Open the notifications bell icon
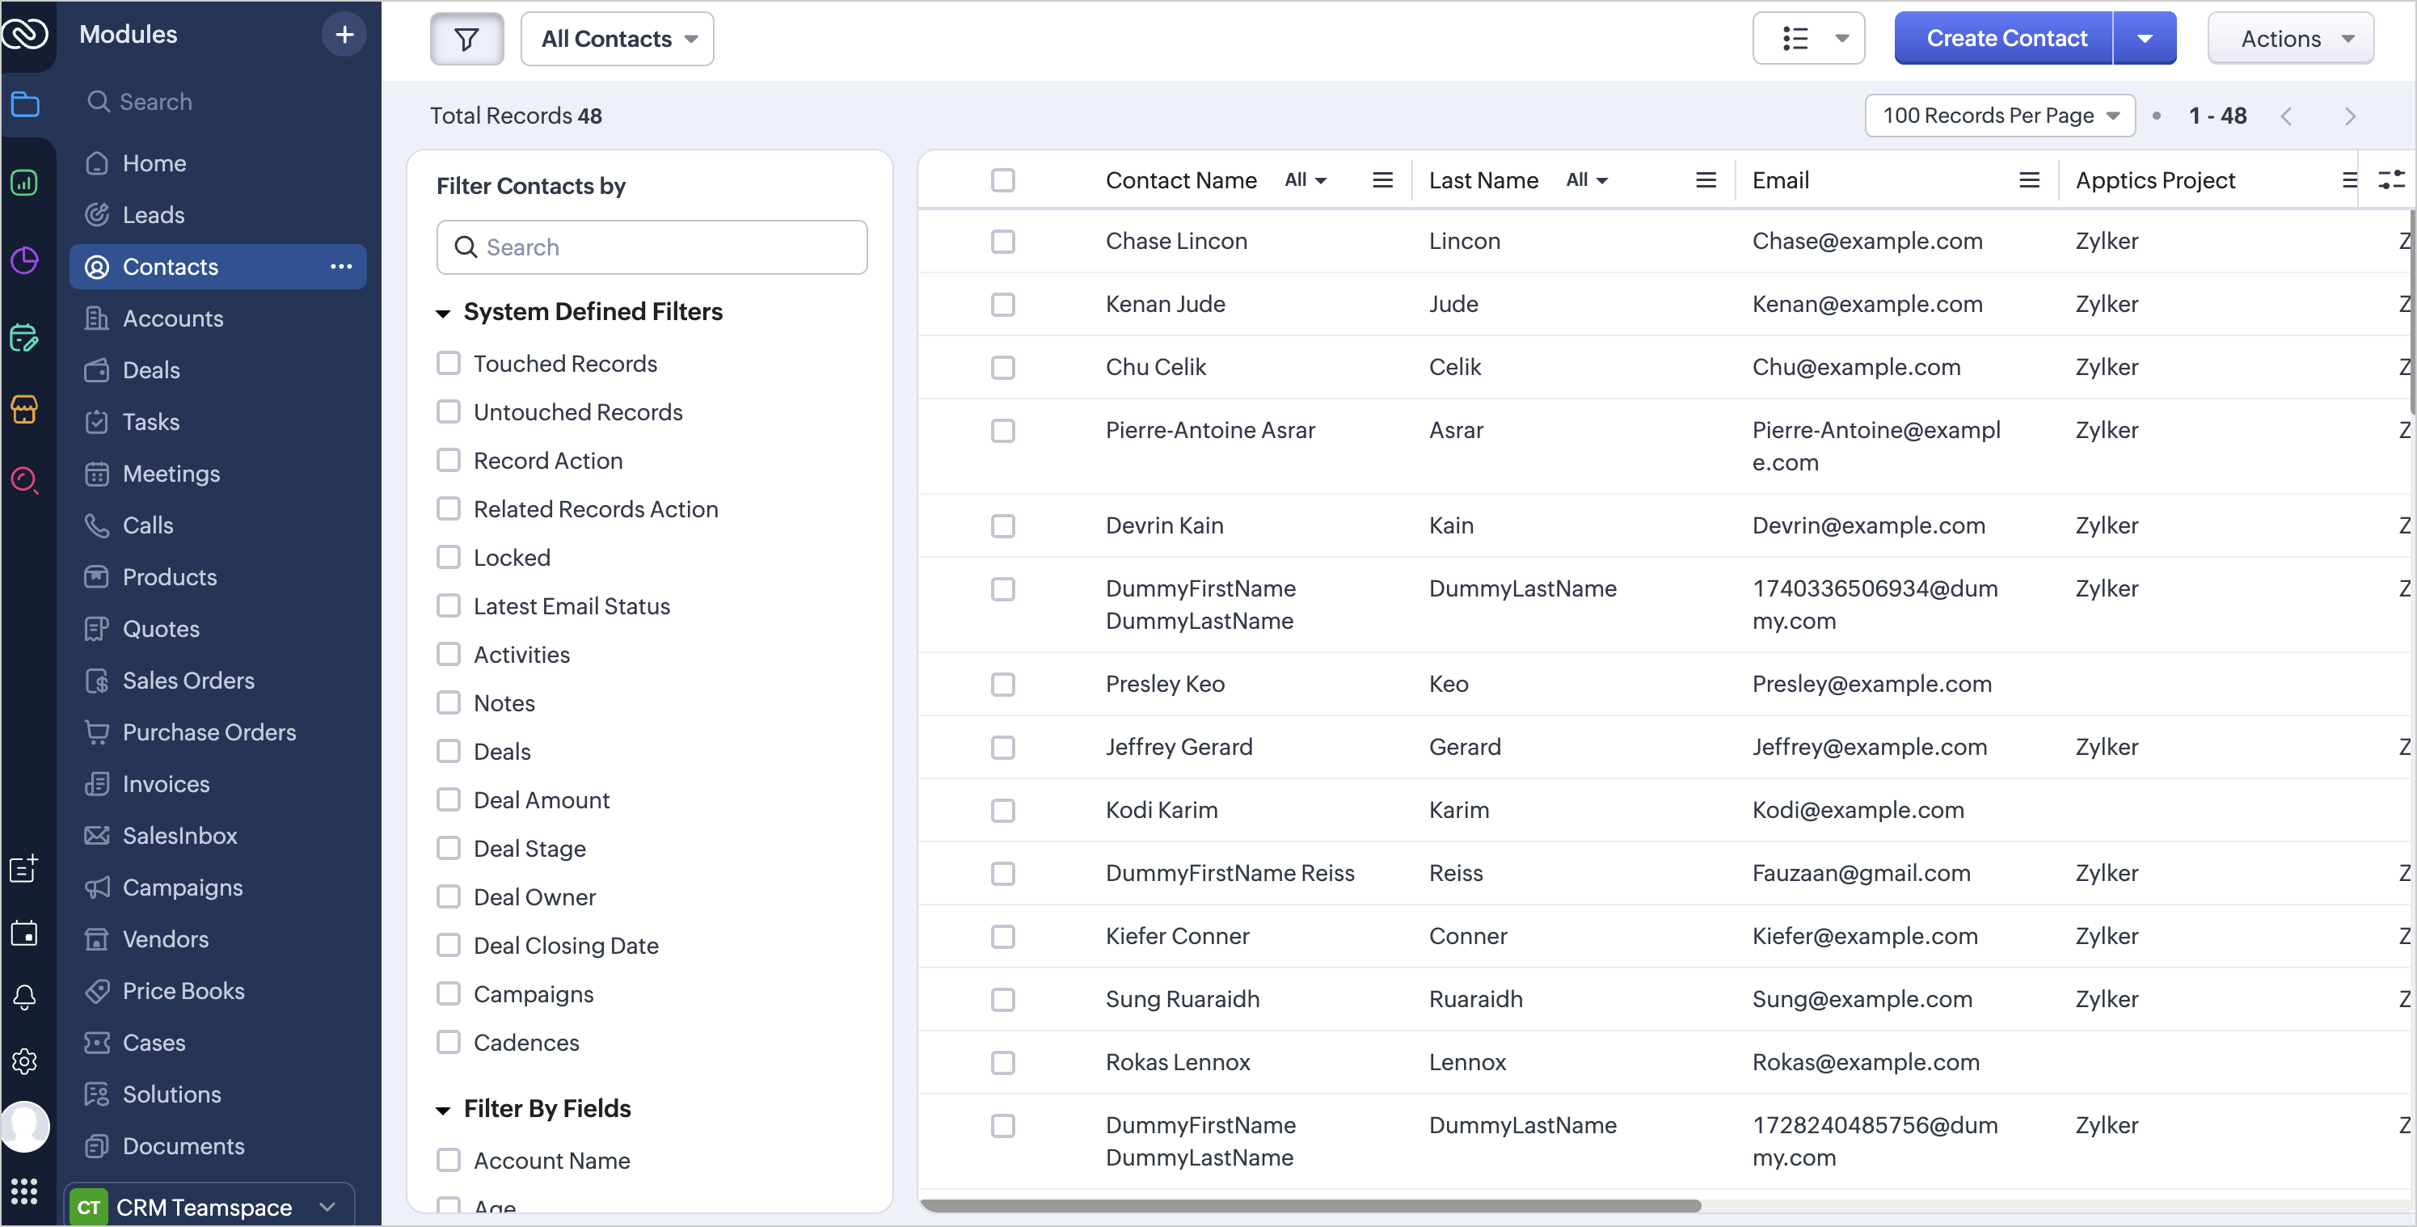 coord(24,997)
